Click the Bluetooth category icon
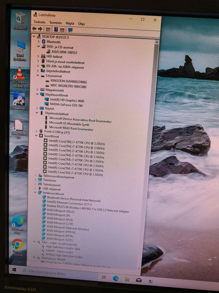 [44, 42]
